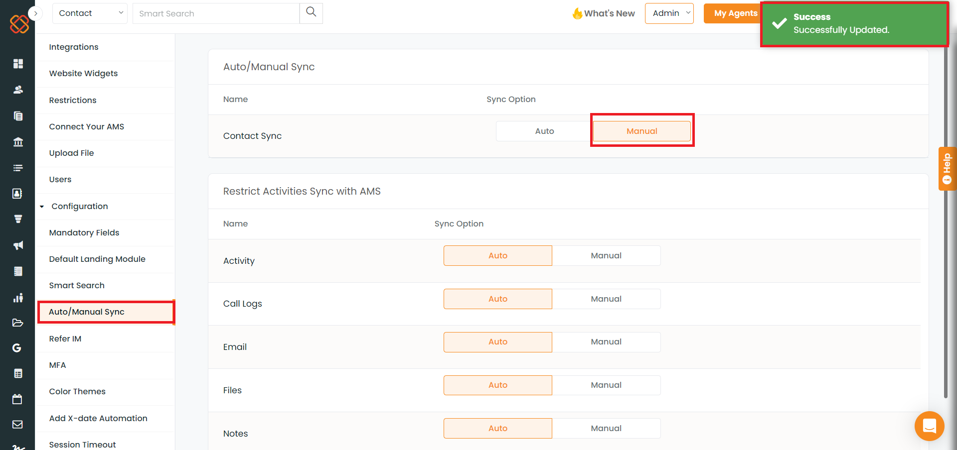Click the megaphone campaigns icon in sidebar
Image resolution: width=957 pixels, height=450 pixels.
point(18,245)
